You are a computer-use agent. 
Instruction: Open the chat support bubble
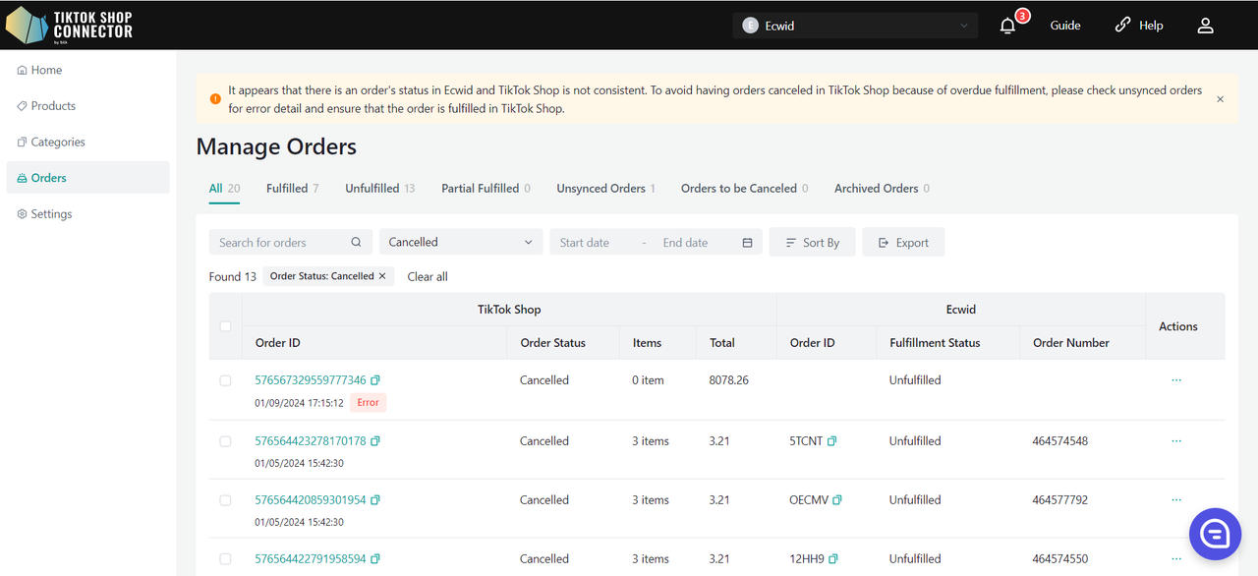pyautogui.click(x=1215, y=534)
